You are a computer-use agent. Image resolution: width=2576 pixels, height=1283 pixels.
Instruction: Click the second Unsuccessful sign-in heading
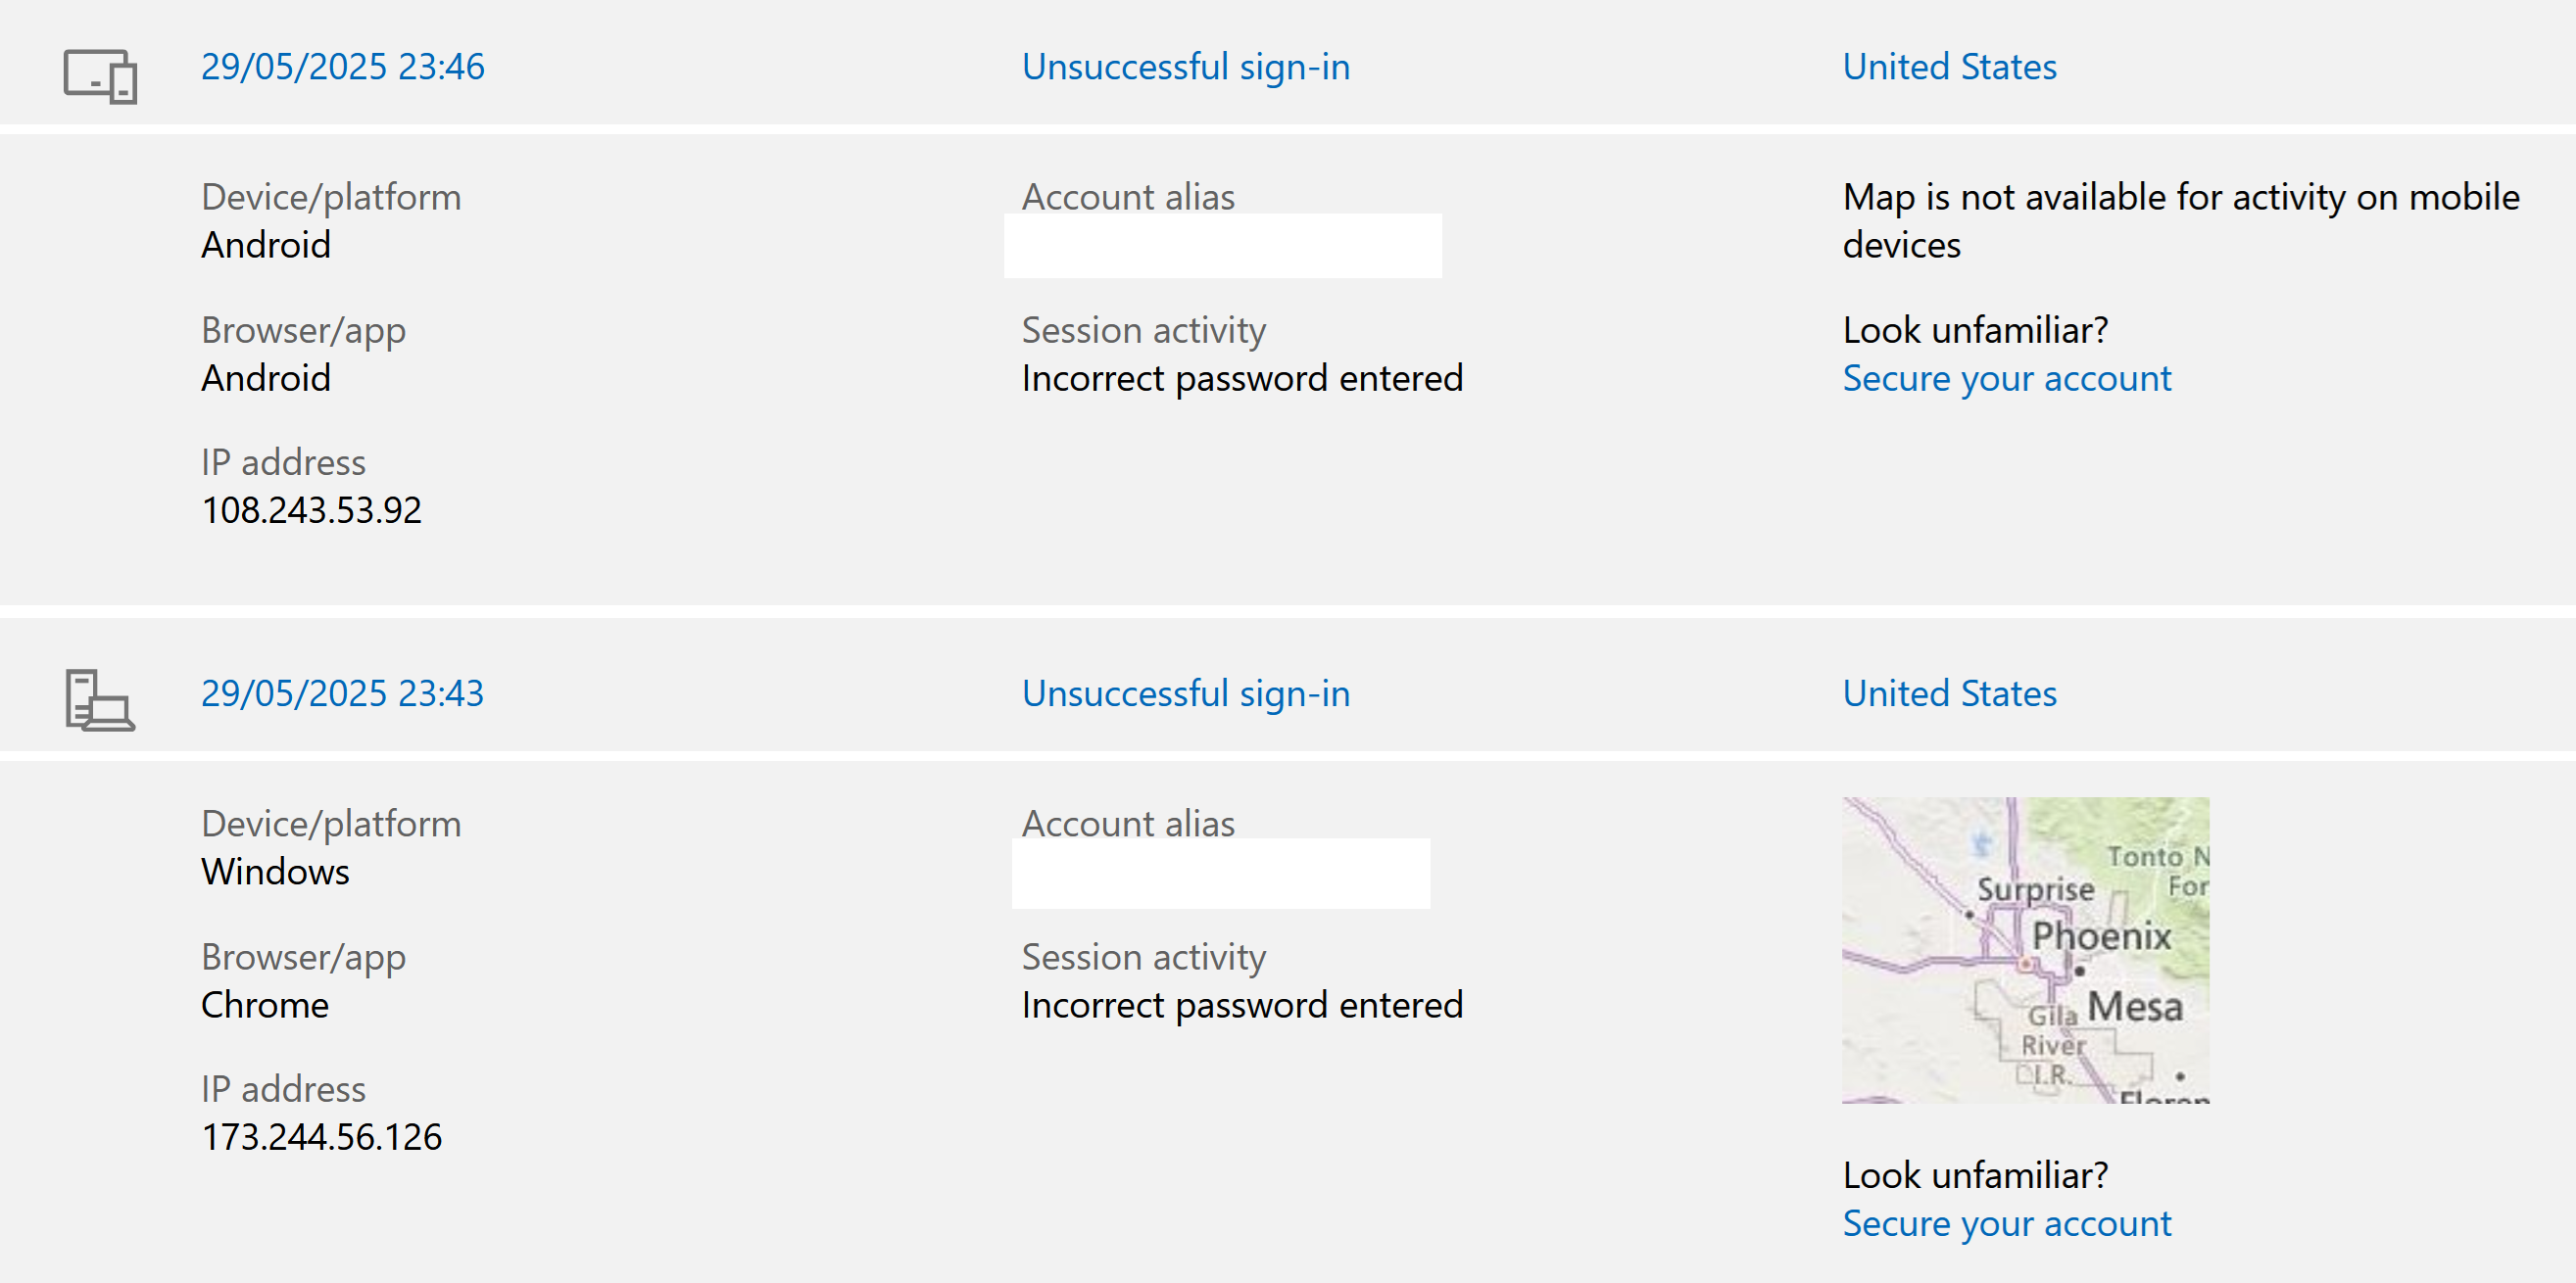point(1186,693)
